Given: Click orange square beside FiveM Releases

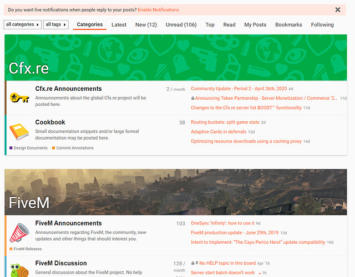Looking at the screenshot, I should tap(11, 249).
